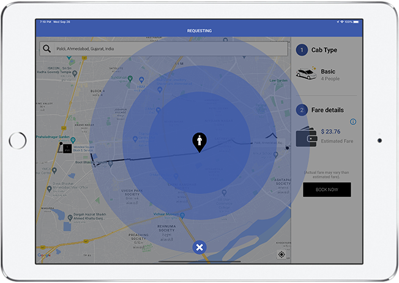Click the Wi-Fi status icon

(x=342, y=22)
